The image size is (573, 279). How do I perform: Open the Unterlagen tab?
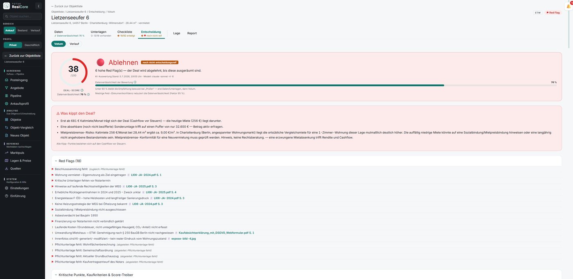tap(101, 34)
